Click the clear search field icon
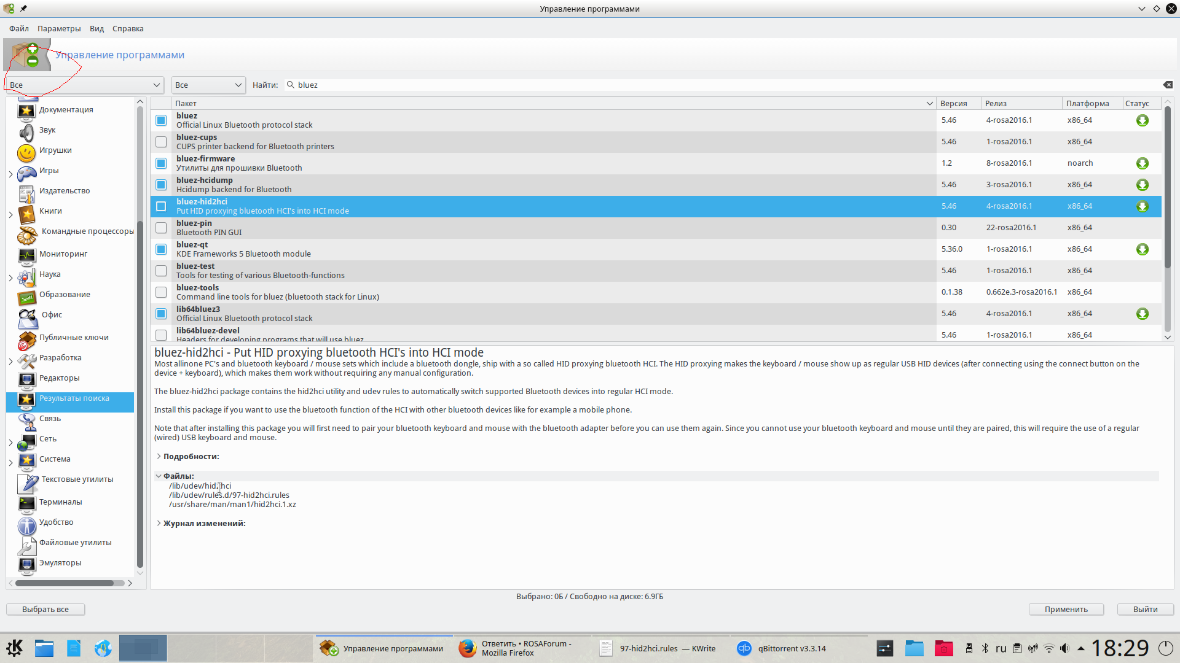The width and height of the screenshot is (1180, 663). [1168, 85]
